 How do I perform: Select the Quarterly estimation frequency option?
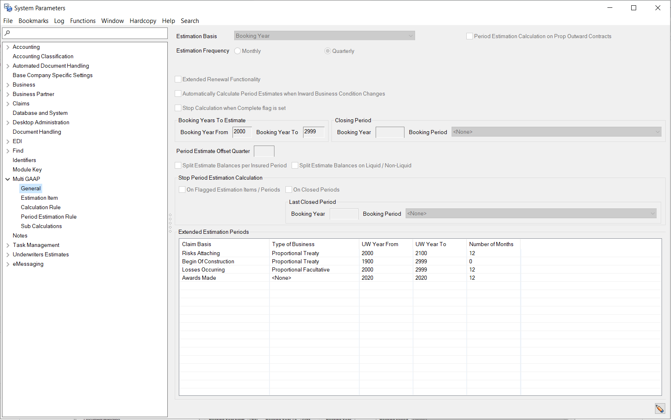[x=328, y=51]
